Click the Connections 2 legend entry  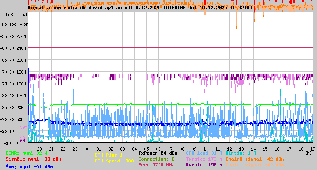coord(156,159)
